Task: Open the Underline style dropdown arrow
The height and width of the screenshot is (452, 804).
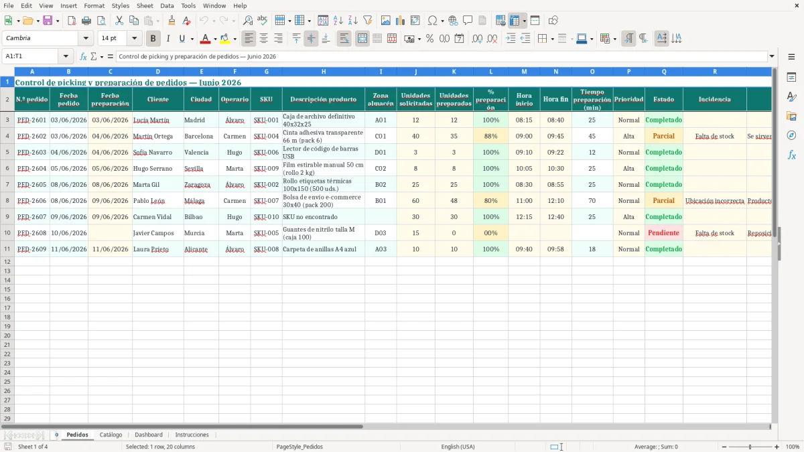Action: coord(192,39)
